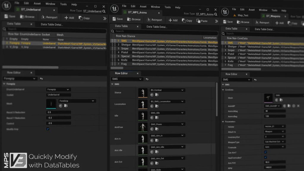The width and height of the screenshot is (304, 171).
Task: Open the ForeGrip mesh dropdown
Action: 77,101
